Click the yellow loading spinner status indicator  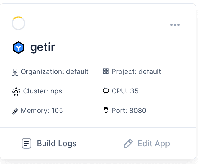(18, 23)
